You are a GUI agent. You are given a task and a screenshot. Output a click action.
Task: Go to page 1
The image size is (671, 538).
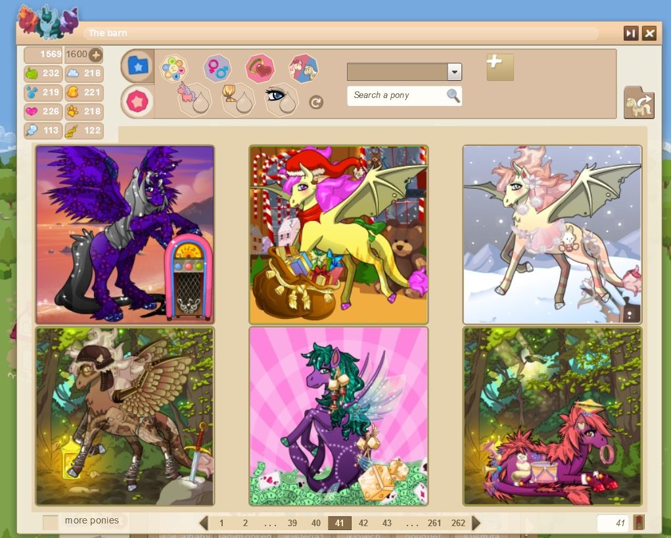(221, 523)
